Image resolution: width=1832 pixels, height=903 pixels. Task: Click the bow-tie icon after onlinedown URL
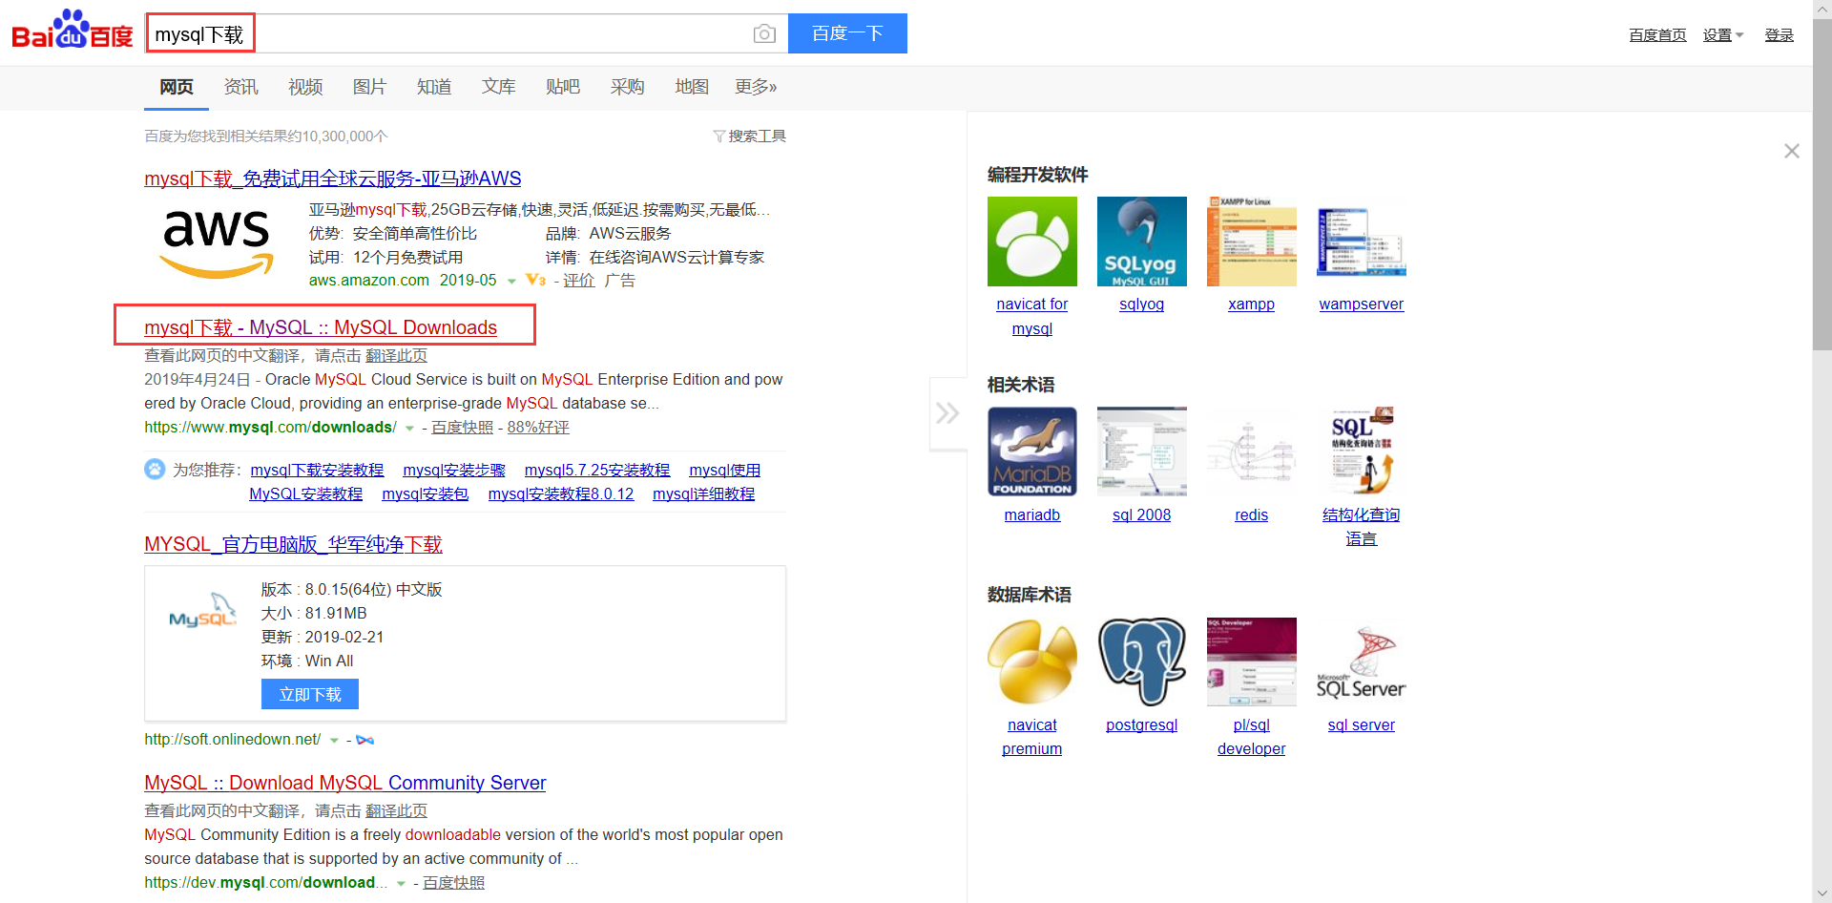click(365, 740)
